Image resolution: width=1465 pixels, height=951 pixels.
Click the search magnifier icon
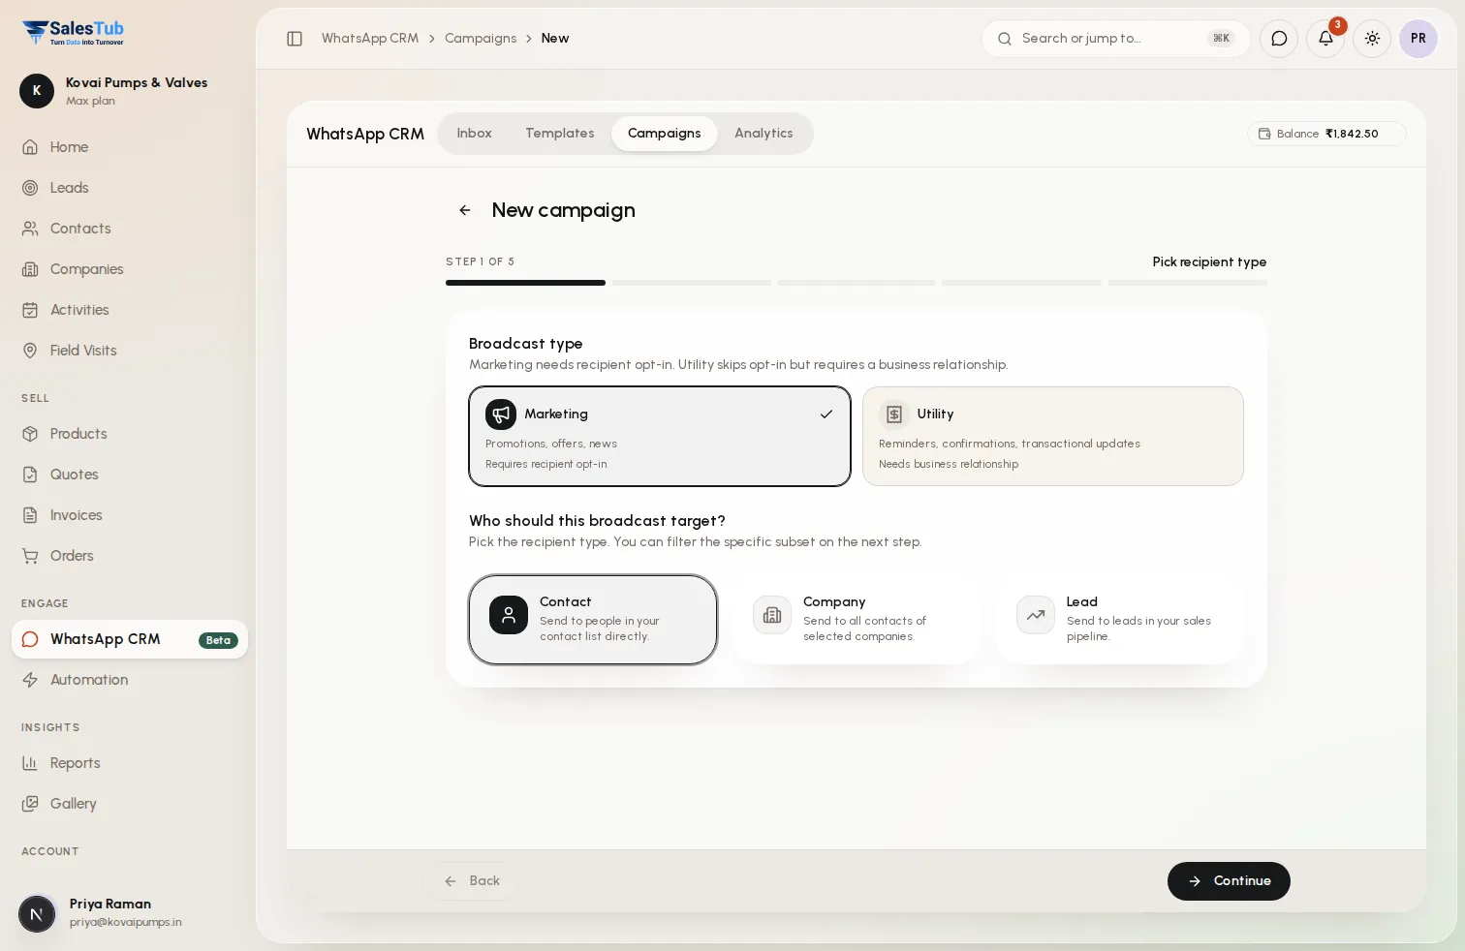click(x=1005, y=39)
